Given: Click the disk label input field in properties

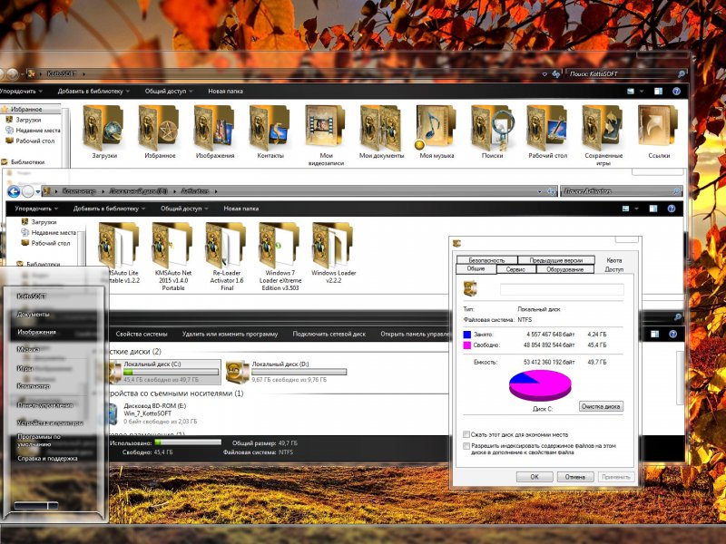Looking at the screenshot, I should pos(562,290).
